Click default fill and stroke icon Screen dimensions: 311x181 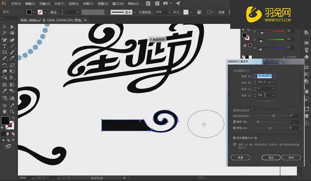(x=2, y=129)
